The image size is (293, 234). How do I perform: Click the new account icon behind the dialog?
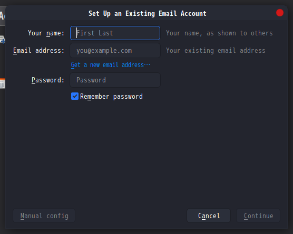3,40
